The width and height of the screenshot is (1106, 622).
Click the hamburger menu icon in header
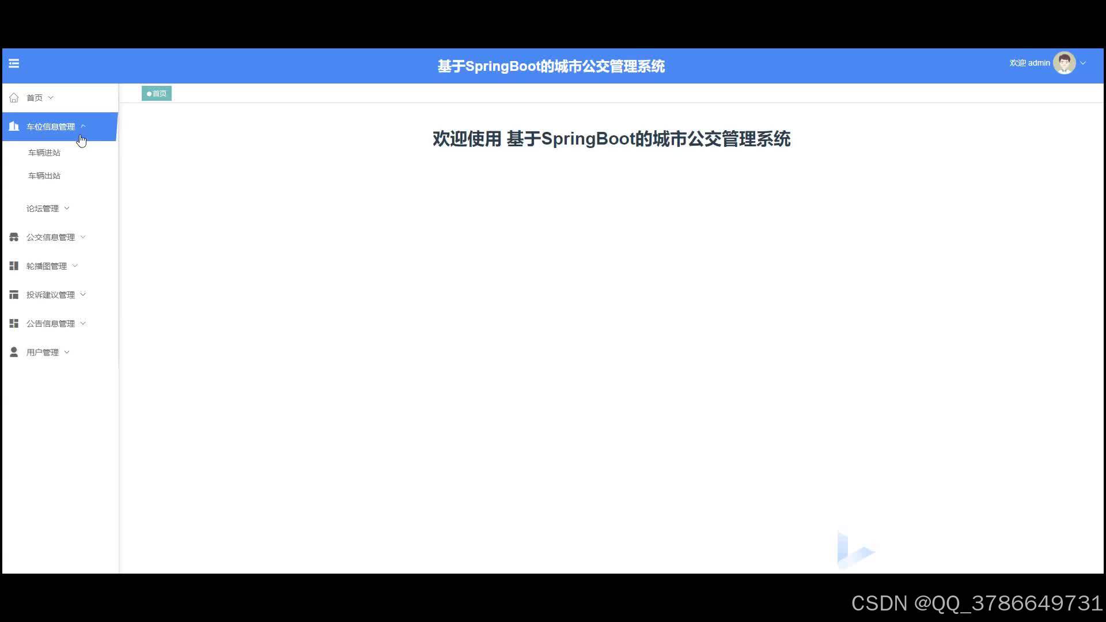tap(14, 63)
